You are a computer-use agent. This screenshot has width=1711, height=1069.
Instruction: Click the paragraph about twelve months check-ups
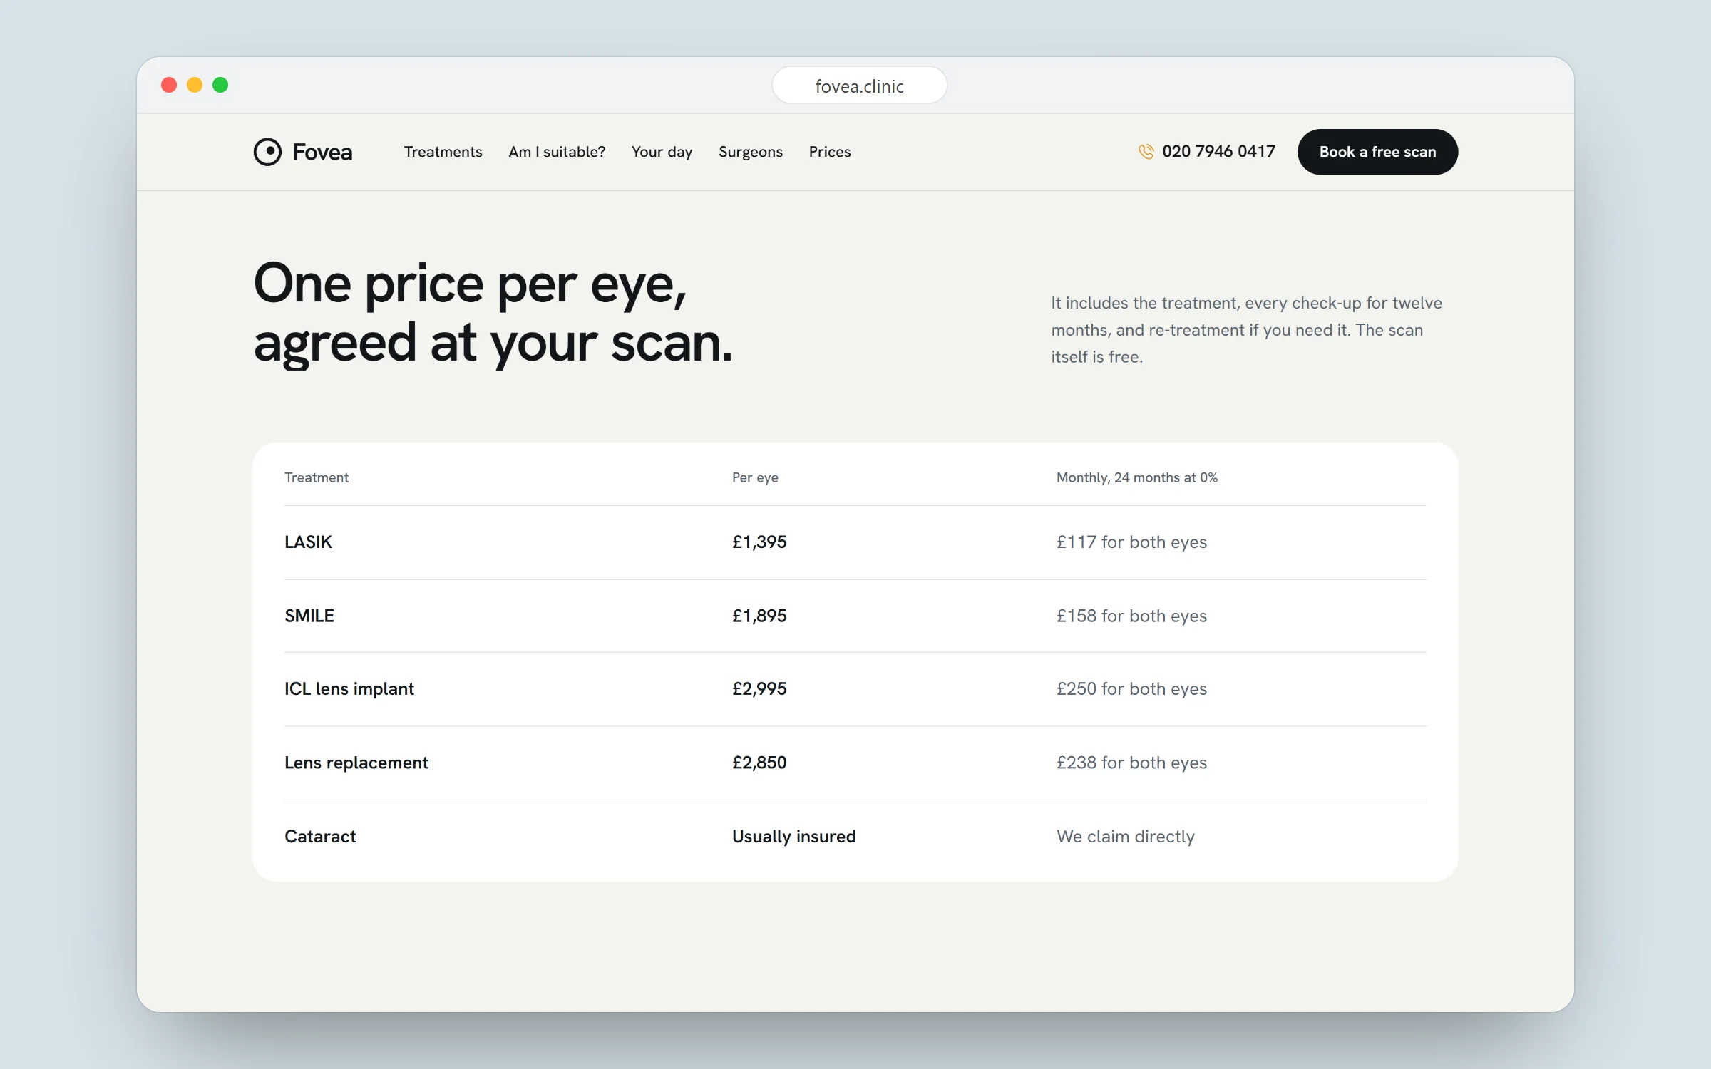pyautogui.click(x=1246, y=330)
